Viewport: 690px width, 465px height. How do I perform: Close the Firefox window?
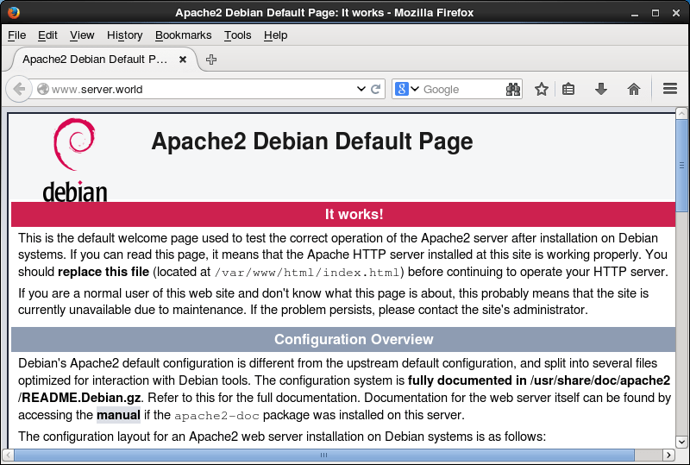click(676, 13)
